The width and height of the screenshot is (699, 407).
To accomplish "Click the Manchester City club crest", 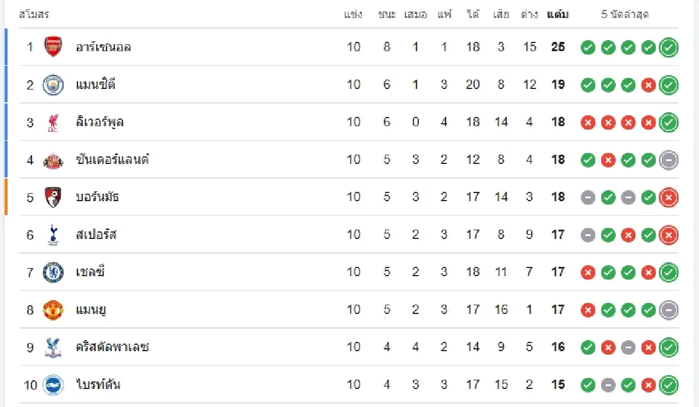I will pyautogui.click(x=53, y=85).
